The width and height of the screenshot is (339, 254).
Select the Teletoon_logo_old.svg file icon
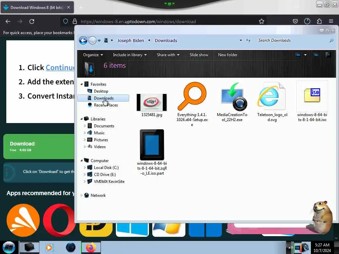tap(272, 96)
